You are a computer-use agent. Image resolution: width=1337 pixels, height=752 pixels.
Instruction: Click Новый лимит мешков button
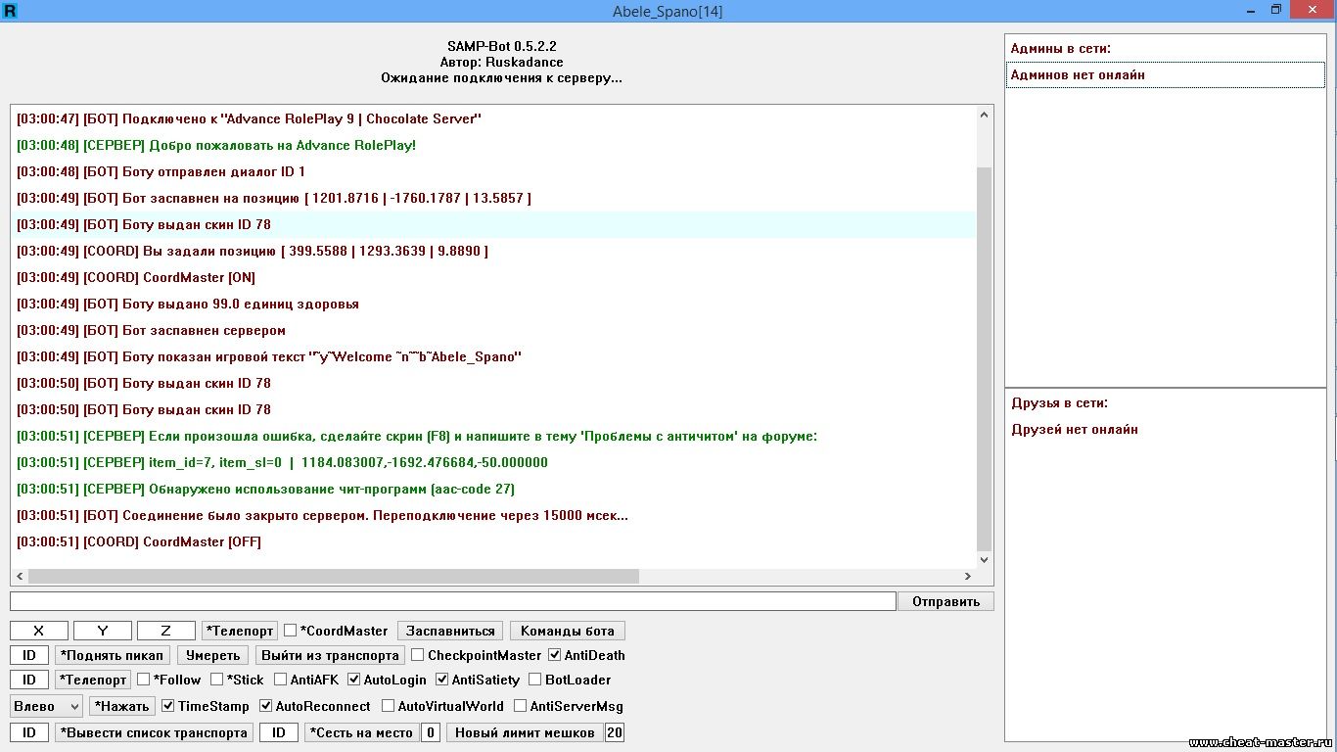[x=525, y=732]
